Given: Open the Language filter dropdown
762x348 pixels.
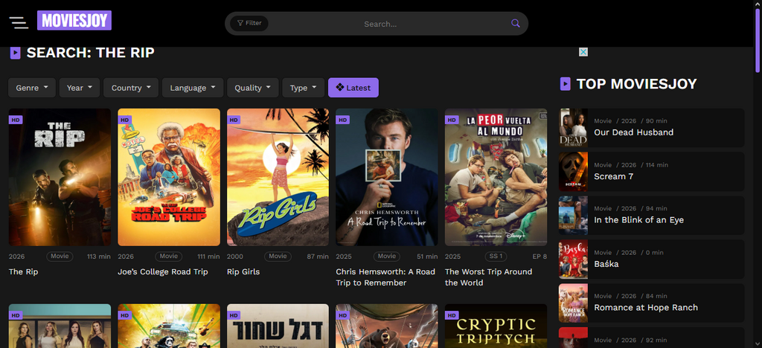Looking at the screenshot, I should pyautogui.click(x=193, y=88).
